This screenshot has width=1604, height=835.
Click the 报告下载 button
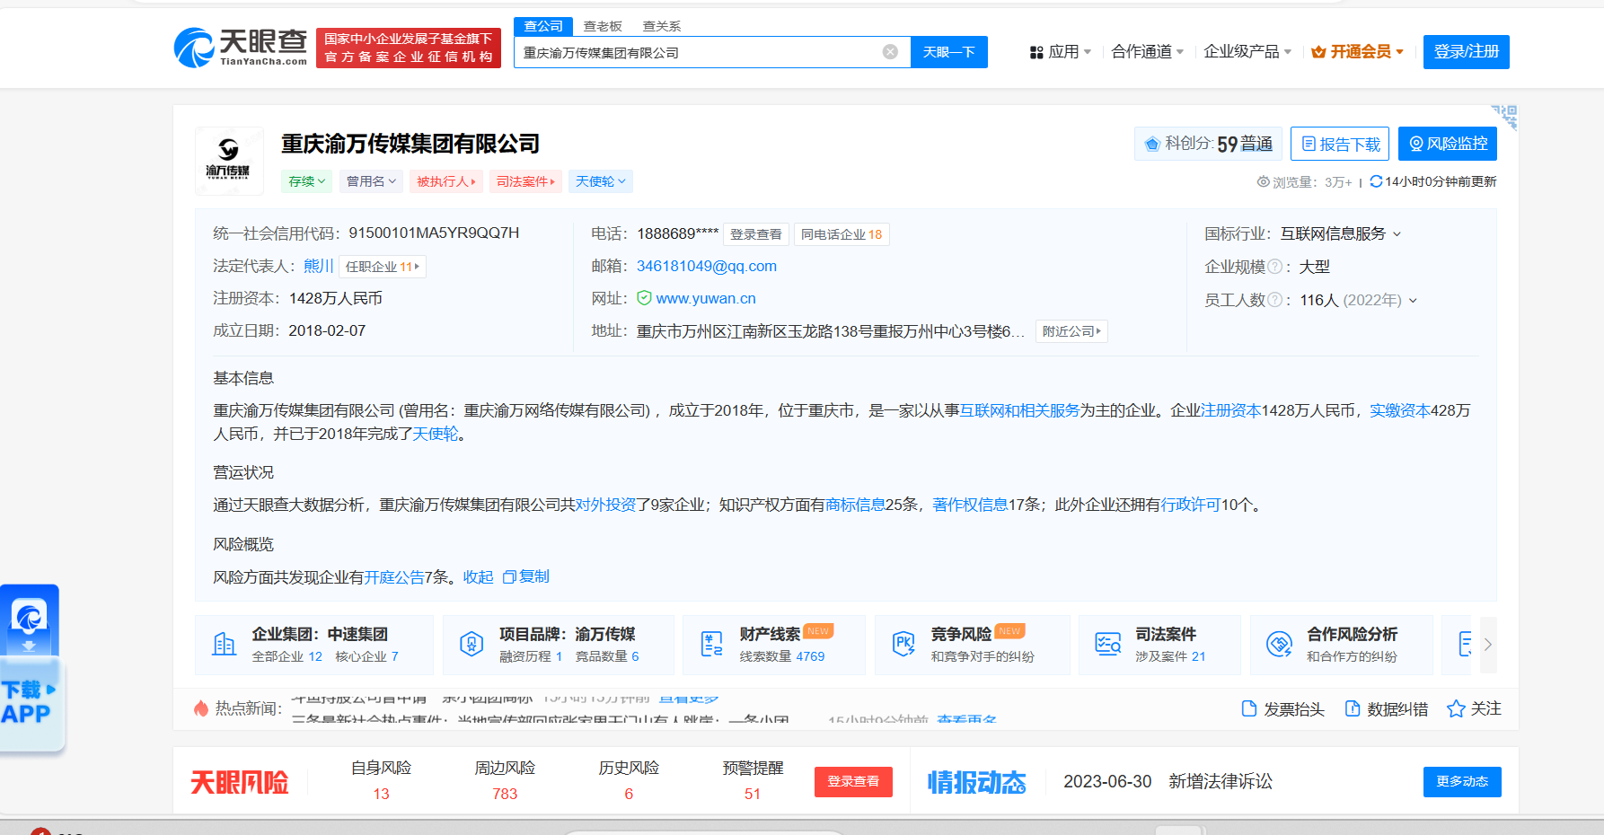point(1340,144)
